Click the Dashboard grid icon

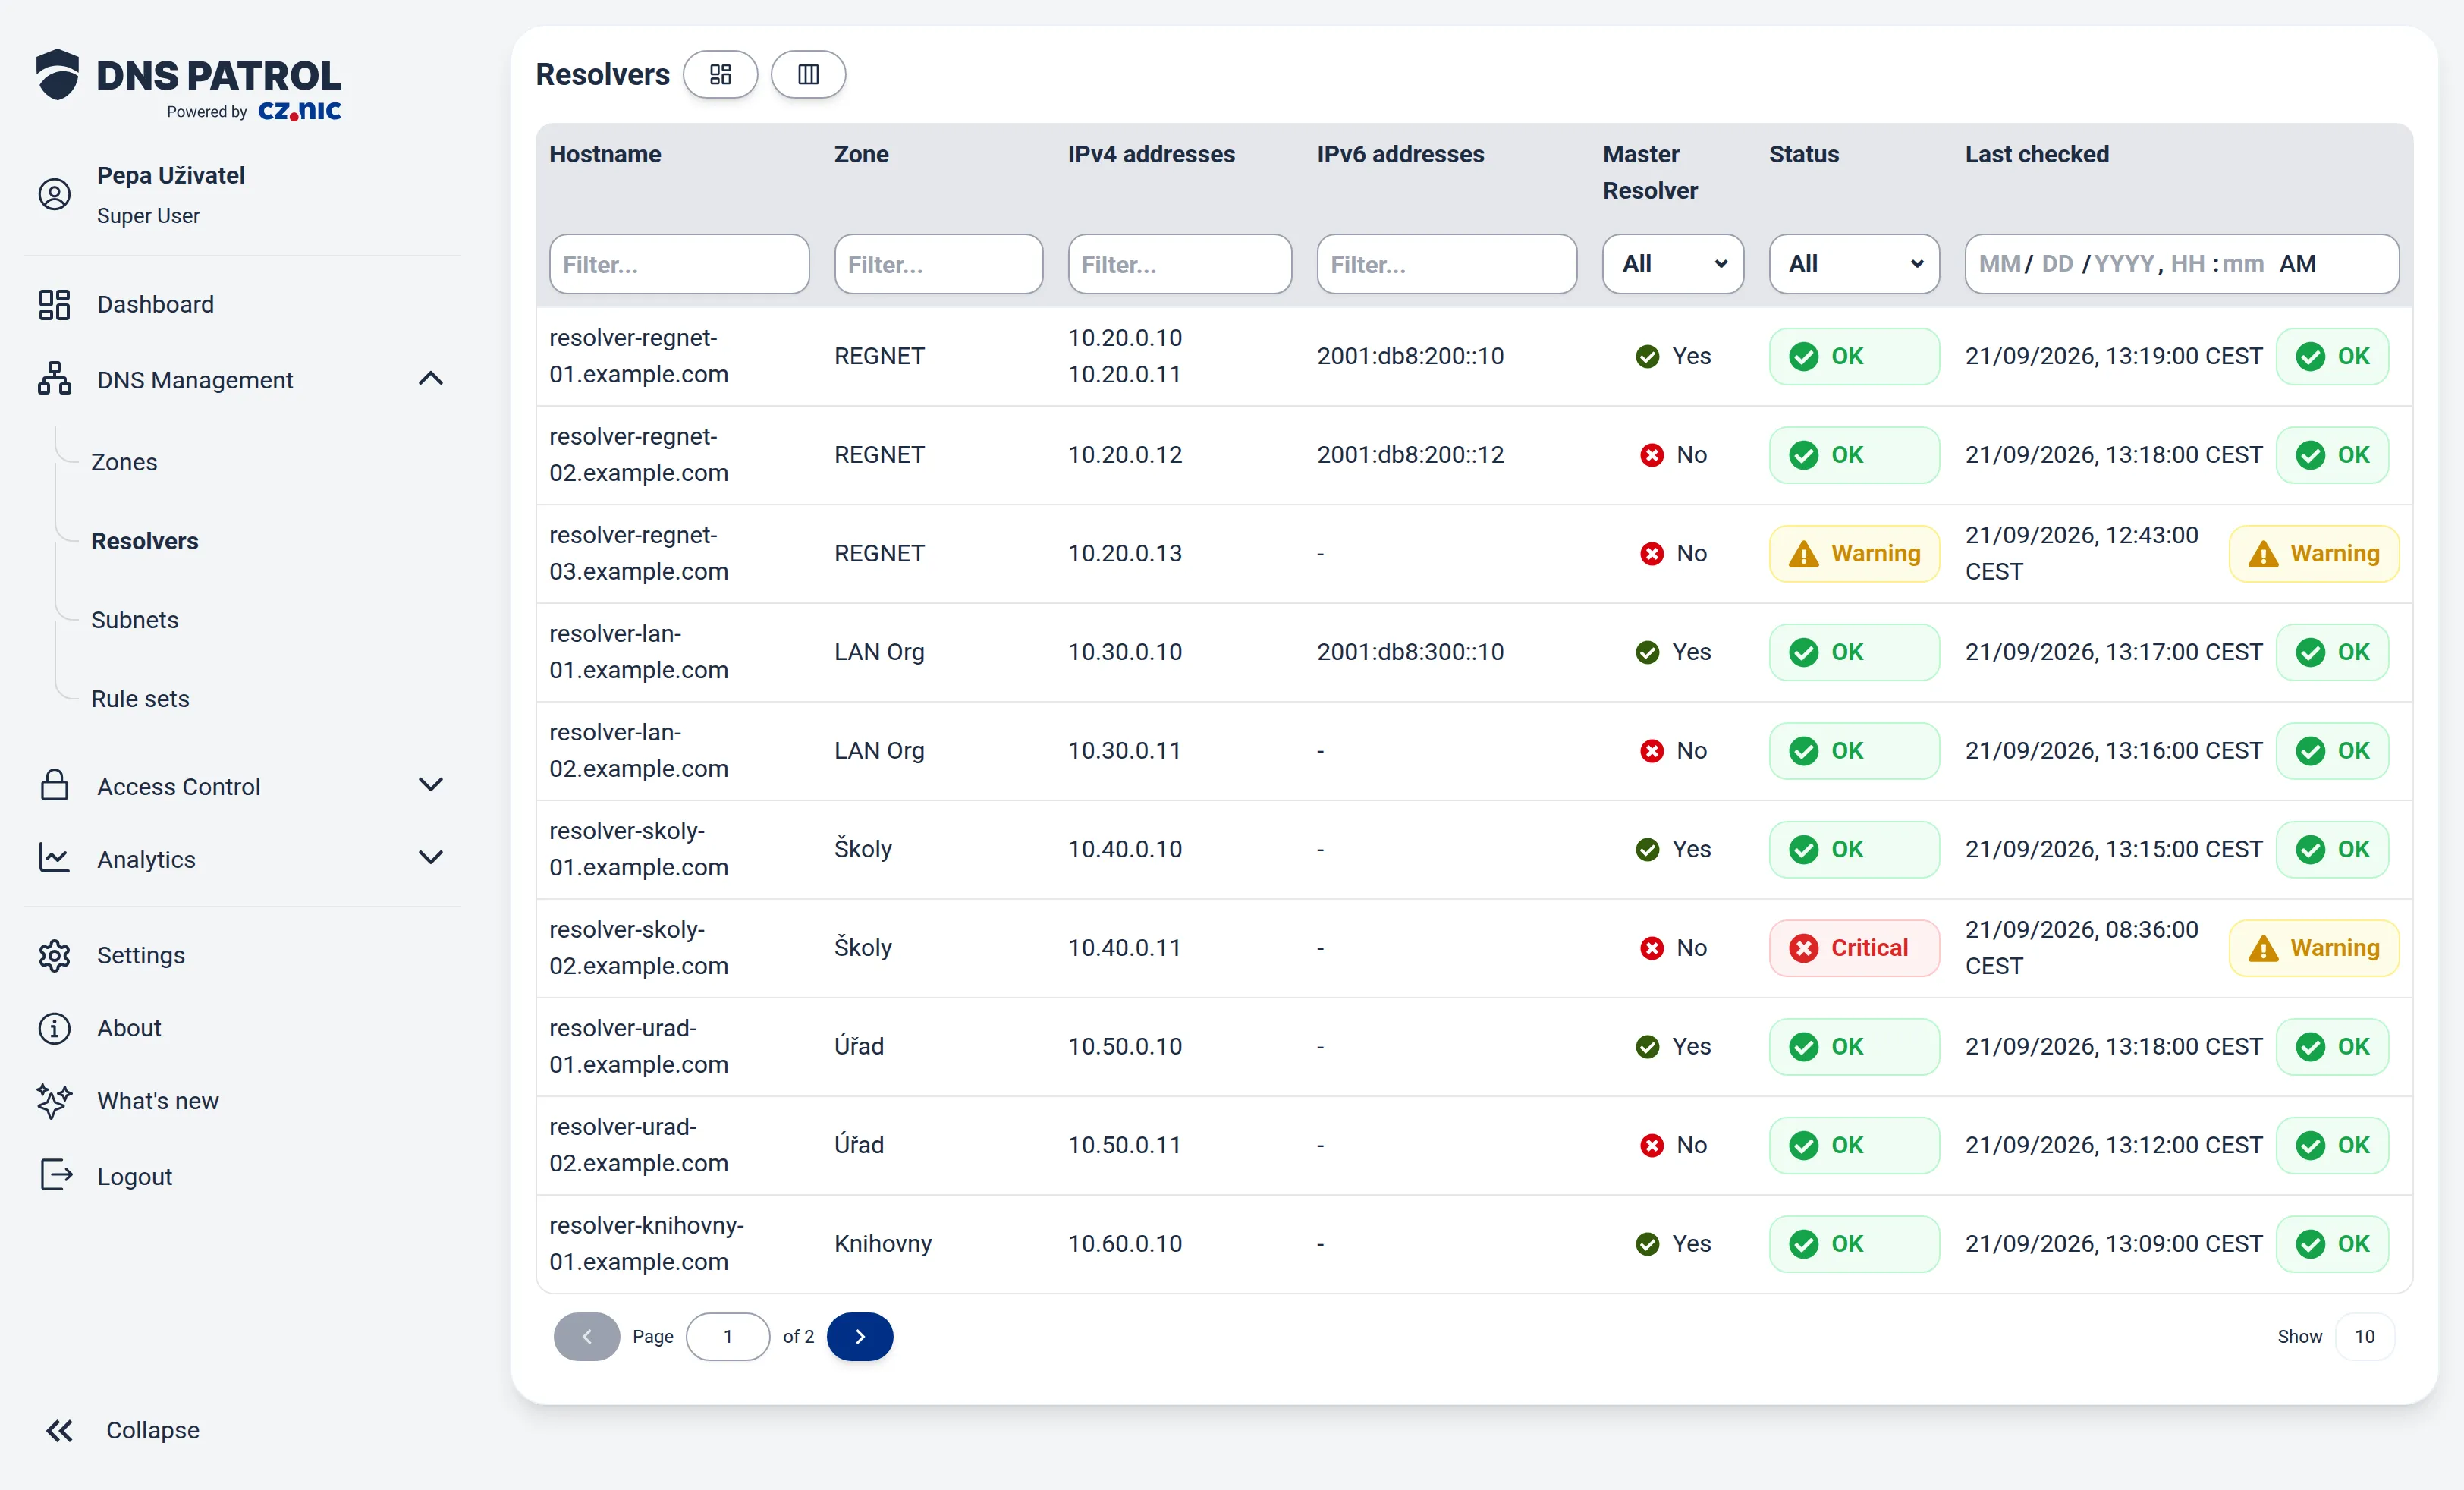[x=54, y=304]
